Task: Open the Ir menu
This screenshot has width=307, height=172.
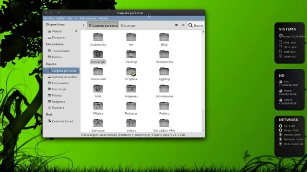Action: (76, 18)
